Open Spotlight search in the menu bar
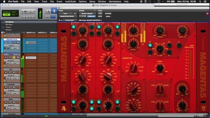Viewport: 210px width, 118px height. (200, 2)
